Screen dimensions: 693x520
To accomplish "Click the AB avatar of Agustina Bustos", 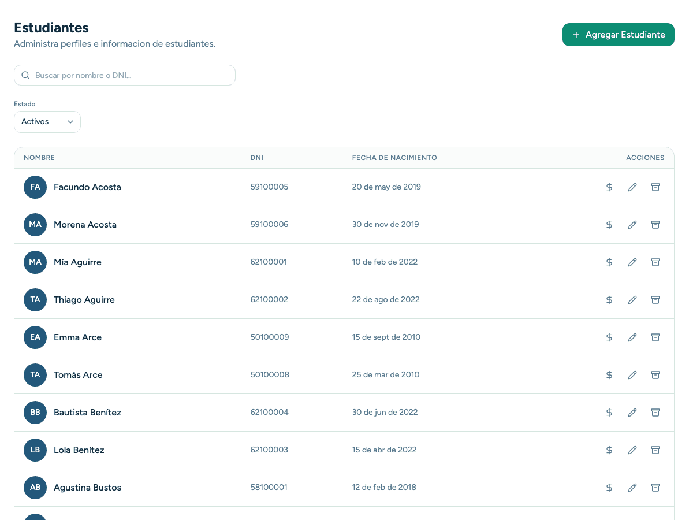I will 35,488.
